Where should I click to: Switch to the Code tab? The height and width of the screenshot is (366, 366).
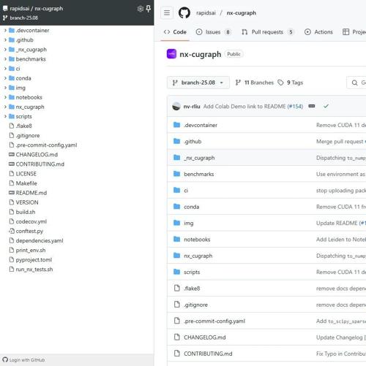pyautogui.click(x=175, y=32)
